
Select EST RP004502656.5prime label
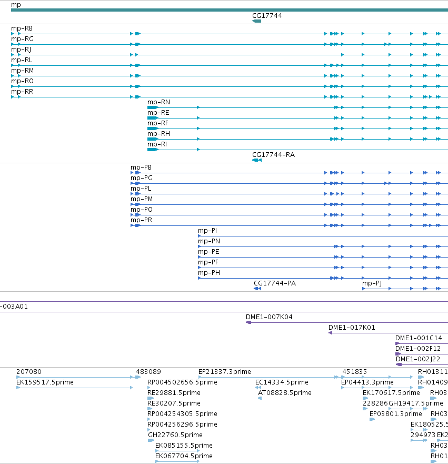click(183, 382)
